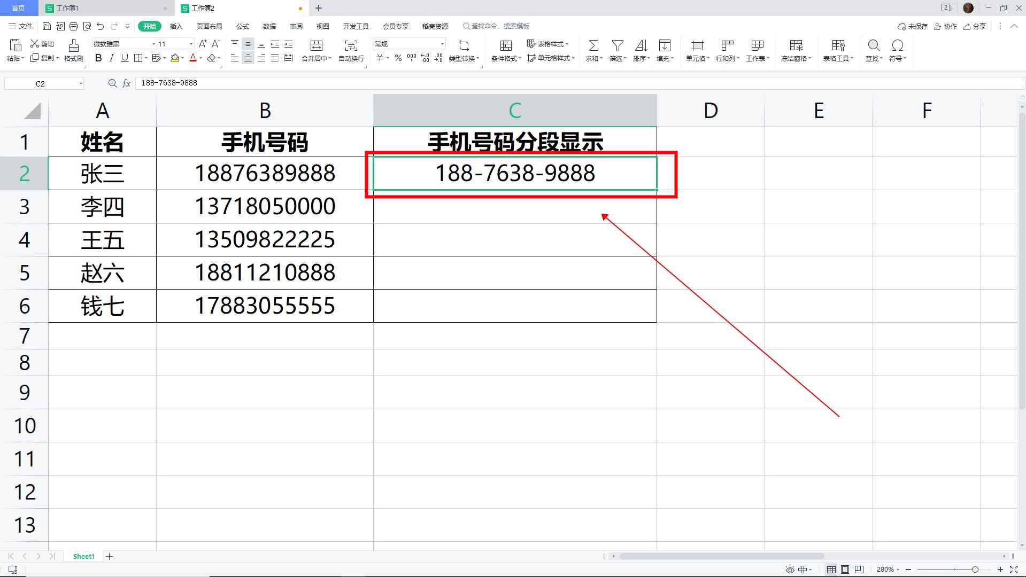
Task: Toggle bold formatting with B button
Action: (98, 58)
